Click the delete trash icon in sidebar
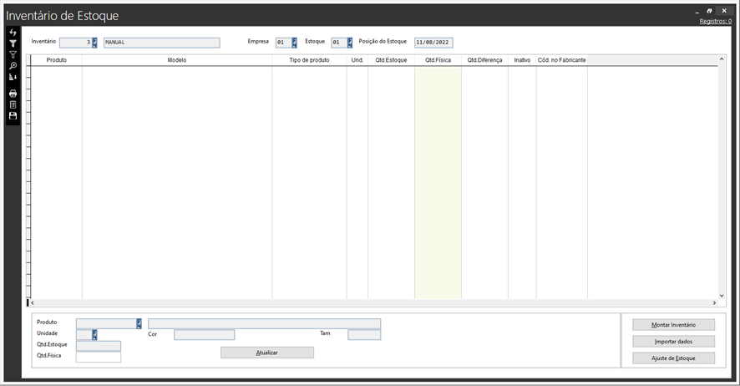The width and height of the screenshot is (740, 386). point(13,104)
